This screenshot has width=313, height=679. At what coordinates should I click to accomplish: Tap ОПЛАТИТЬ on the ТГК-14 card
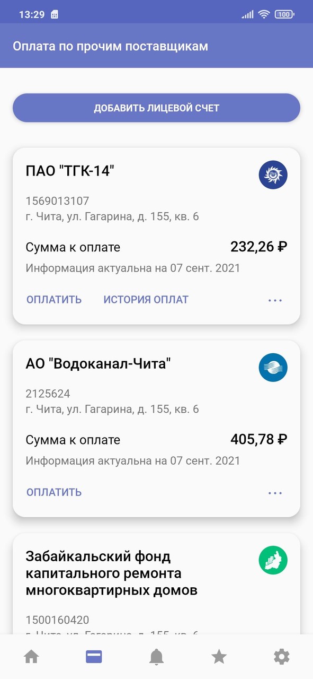point(53,300)
